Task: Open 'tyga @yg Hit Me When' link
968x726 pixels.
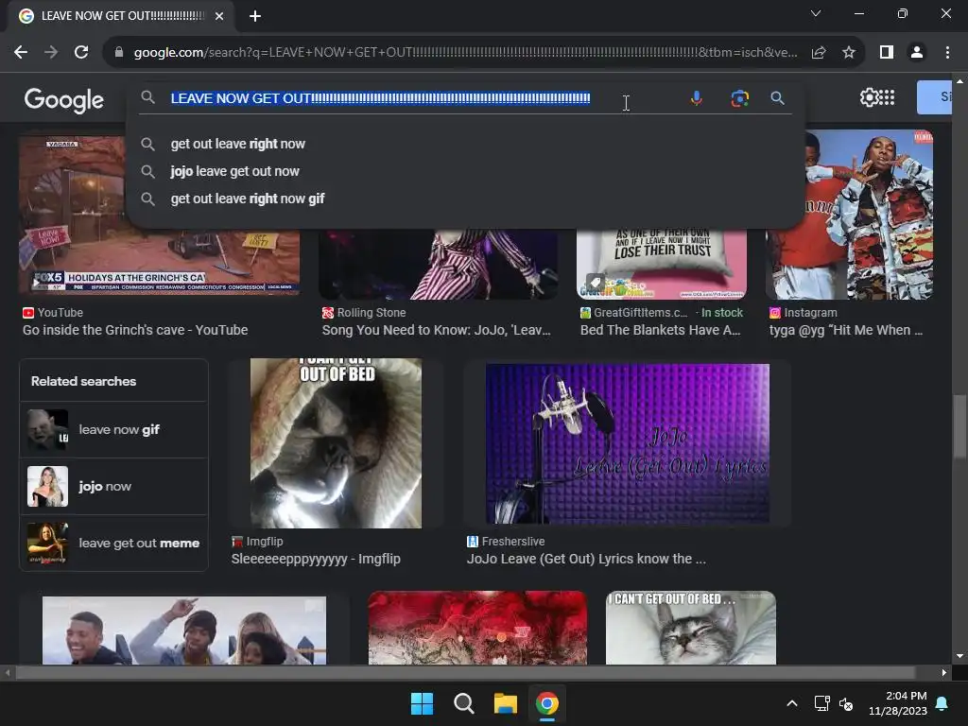Action: [x=845, y=330]
